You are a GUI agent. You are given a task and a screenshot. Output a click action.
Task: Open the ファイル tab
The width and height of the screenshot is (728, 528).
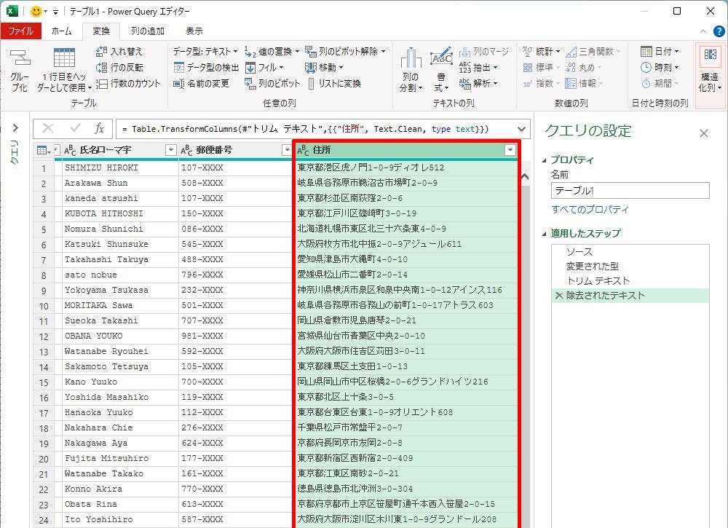tap(21, 31)
